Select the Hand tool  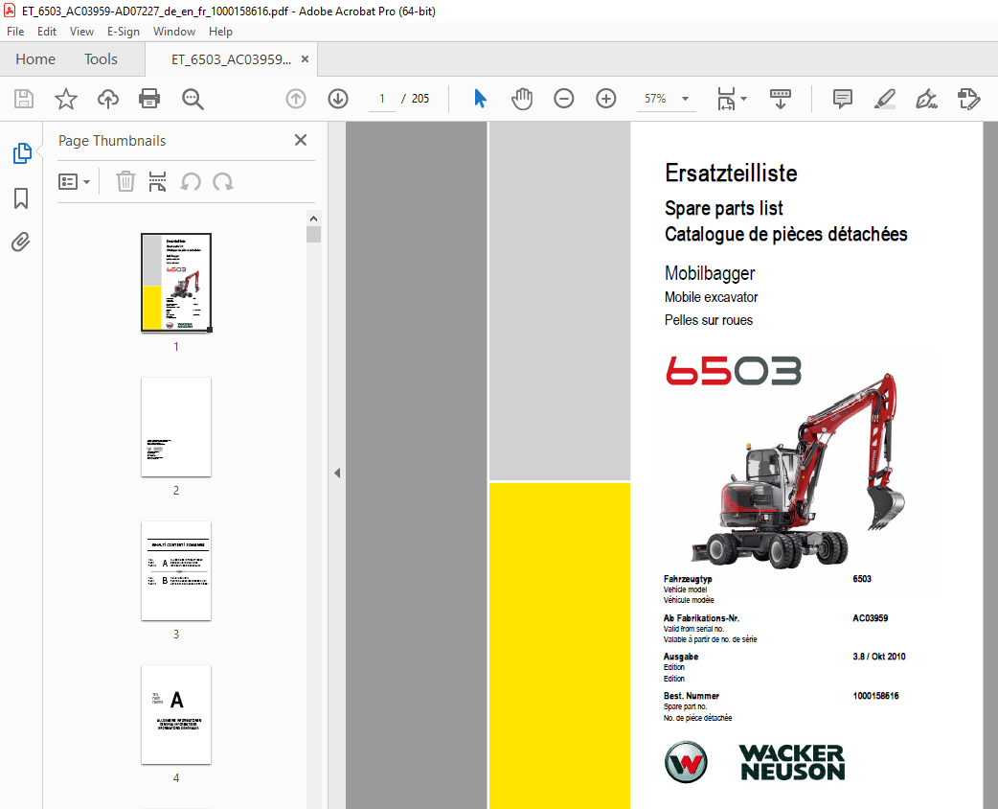(522, 98)
